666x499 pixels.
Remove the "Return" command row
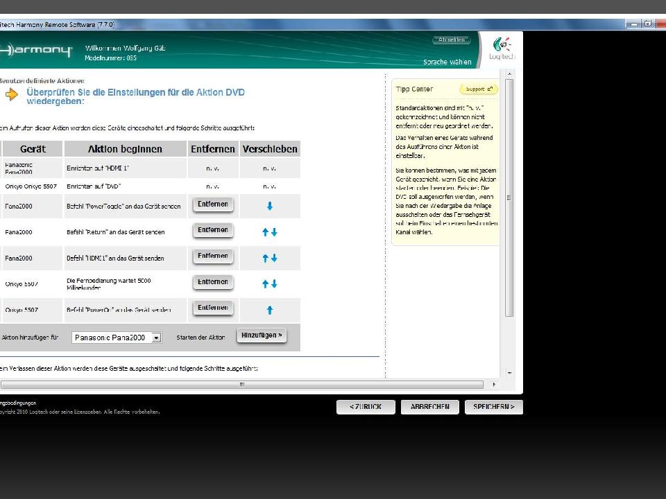pos(213,230)
